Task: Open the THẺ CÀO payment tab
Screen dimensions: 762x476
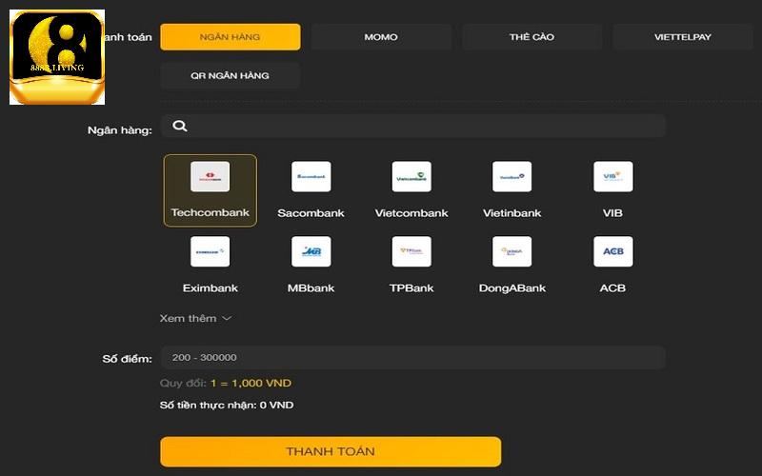Action: 531,37
